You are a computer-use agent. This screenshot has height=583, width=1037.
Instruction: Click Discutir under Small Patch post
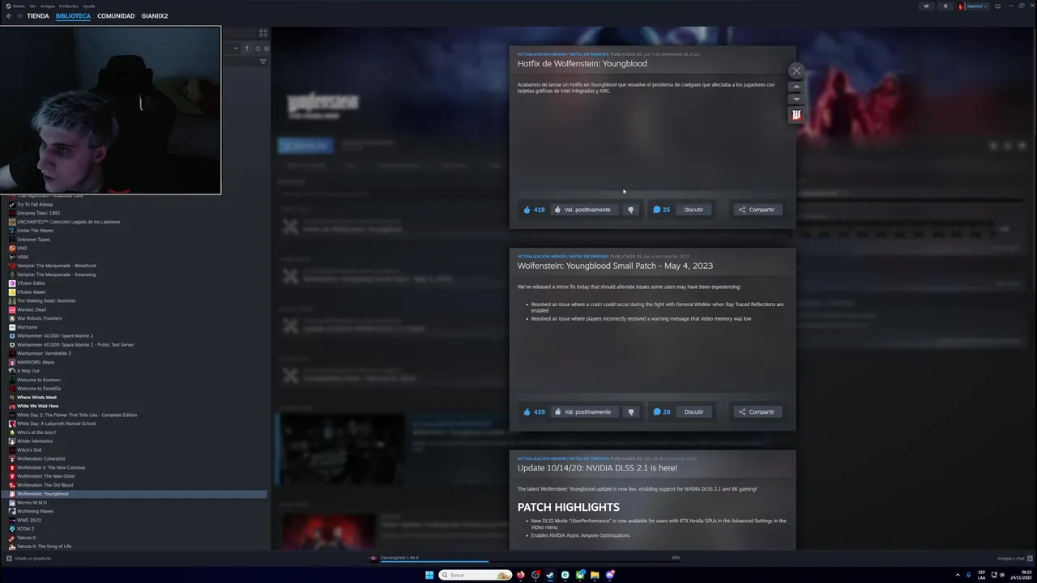[x=693, y=412]
